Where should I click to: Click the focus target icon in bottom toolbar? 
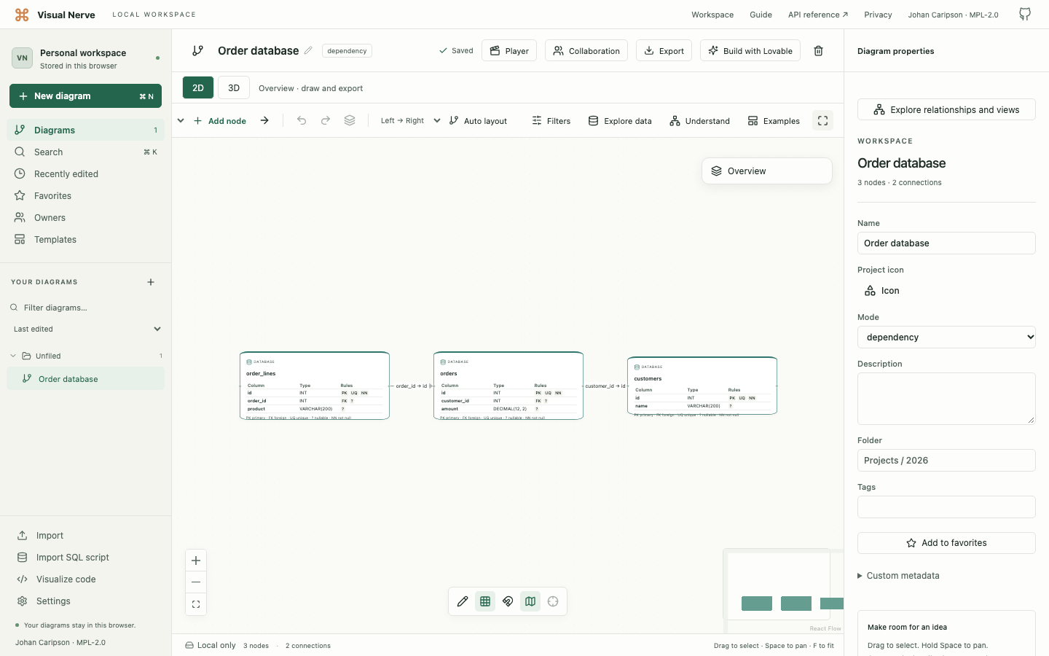point(553,601)
